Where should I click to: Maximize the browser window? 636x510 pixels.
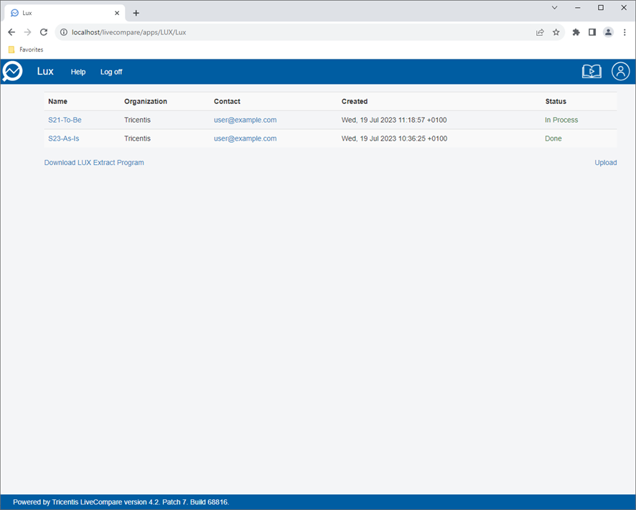(x=601, y=8)
